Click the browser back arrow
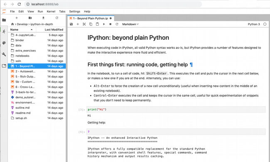This screenshot has width=270, height=162. 5,4
